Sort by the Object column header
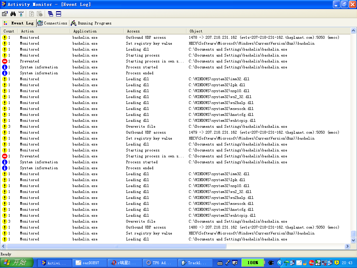The image size is (357, 268). coord(268,31)
